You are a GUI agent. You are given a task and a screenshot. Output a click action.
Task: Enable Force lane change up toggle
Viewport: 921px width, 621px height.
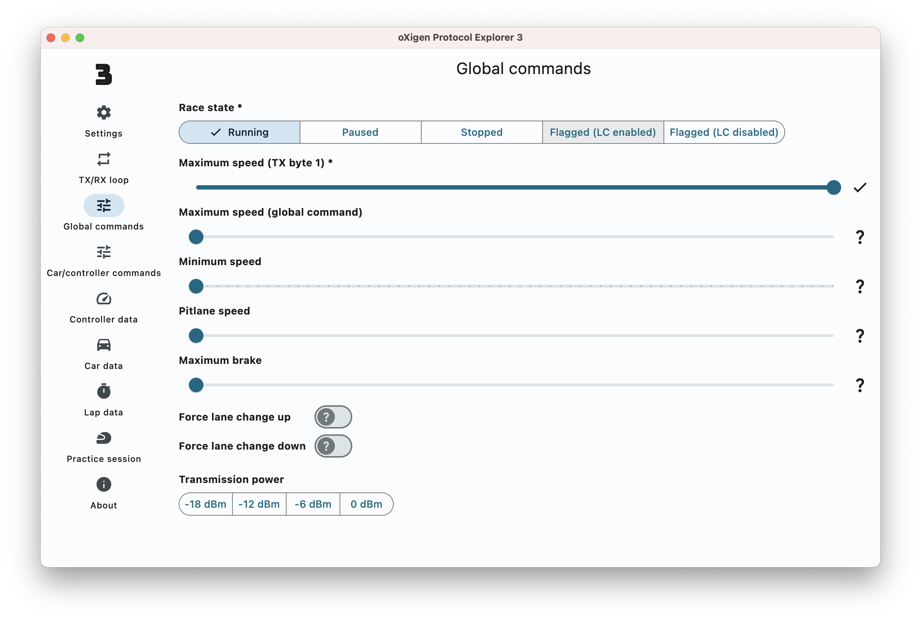point(333,417)
